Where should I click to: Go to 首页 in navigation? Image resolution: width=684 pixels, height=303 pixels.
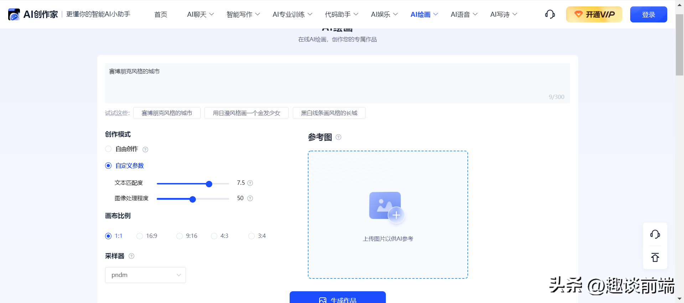[161, 14]
